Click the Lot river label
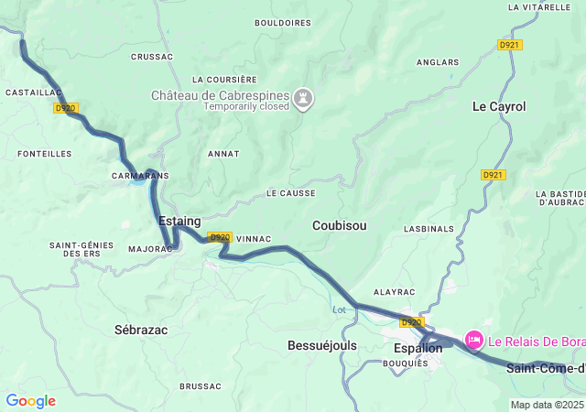The image size is (586, 412). click(x=339, y=309)
